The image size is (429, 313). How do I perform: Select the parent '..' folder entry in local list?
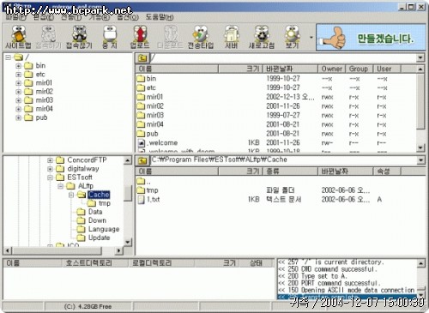point(144,181)
